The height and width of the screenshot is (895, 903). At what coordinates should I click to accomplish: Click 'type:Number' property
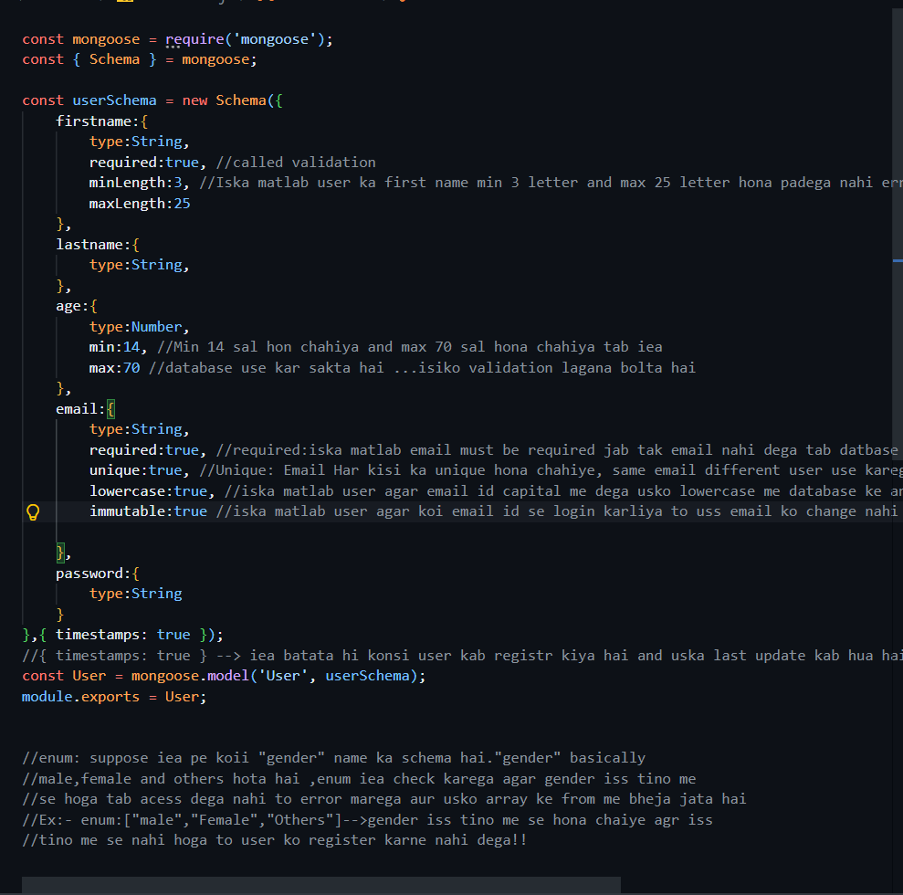coord(135,327)
